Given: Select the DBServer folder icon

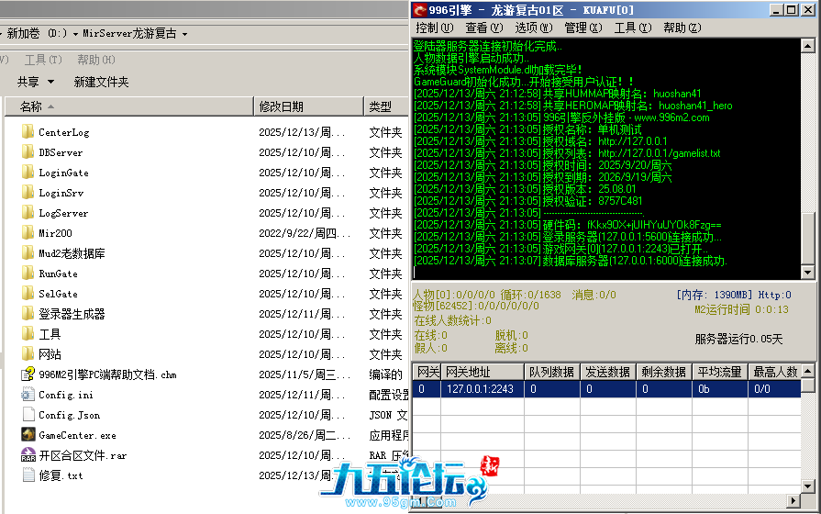Looking at the screenshot, I should (x=28, y=152).
